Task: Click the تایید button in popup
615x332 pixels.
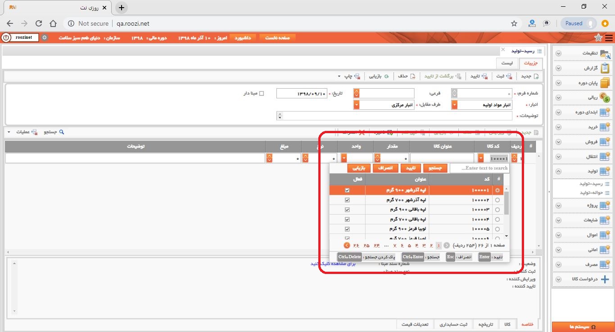Action: (411, 168)
